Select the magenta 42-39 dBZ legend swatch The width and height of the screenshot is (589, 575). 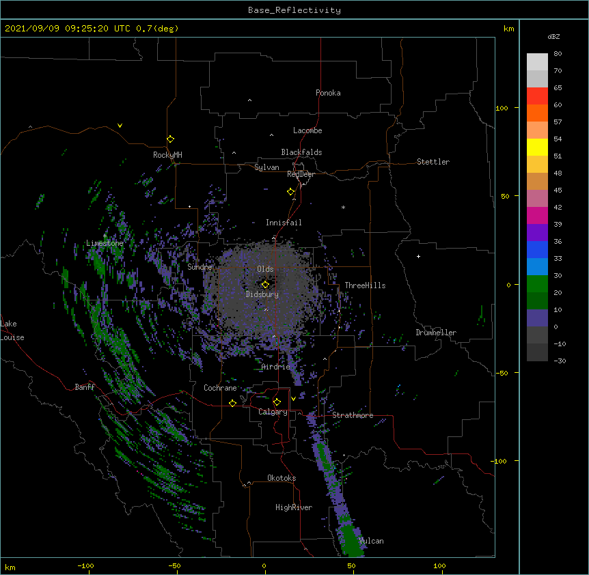[537, 215]
